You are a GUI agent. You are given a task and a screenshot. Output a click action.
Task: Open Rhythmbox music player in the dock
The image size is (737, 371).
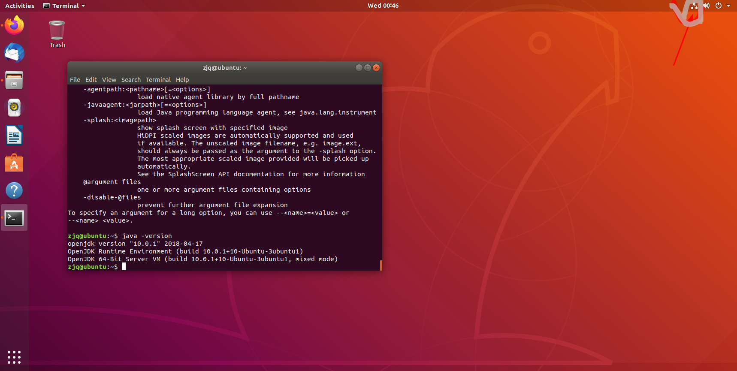coord(14,108)
